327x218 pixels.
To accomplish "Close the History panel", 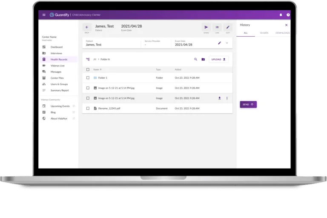I will tap(286, 25).
